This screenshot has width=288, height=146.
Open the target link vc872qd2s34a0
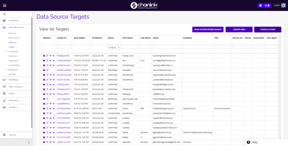pyautogui.click(x=64, y=109)
